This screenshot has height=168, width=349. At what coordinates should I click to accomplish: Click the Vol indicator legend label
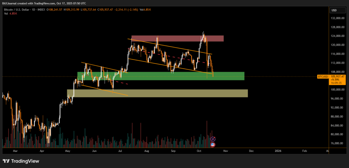click(6, 14)
